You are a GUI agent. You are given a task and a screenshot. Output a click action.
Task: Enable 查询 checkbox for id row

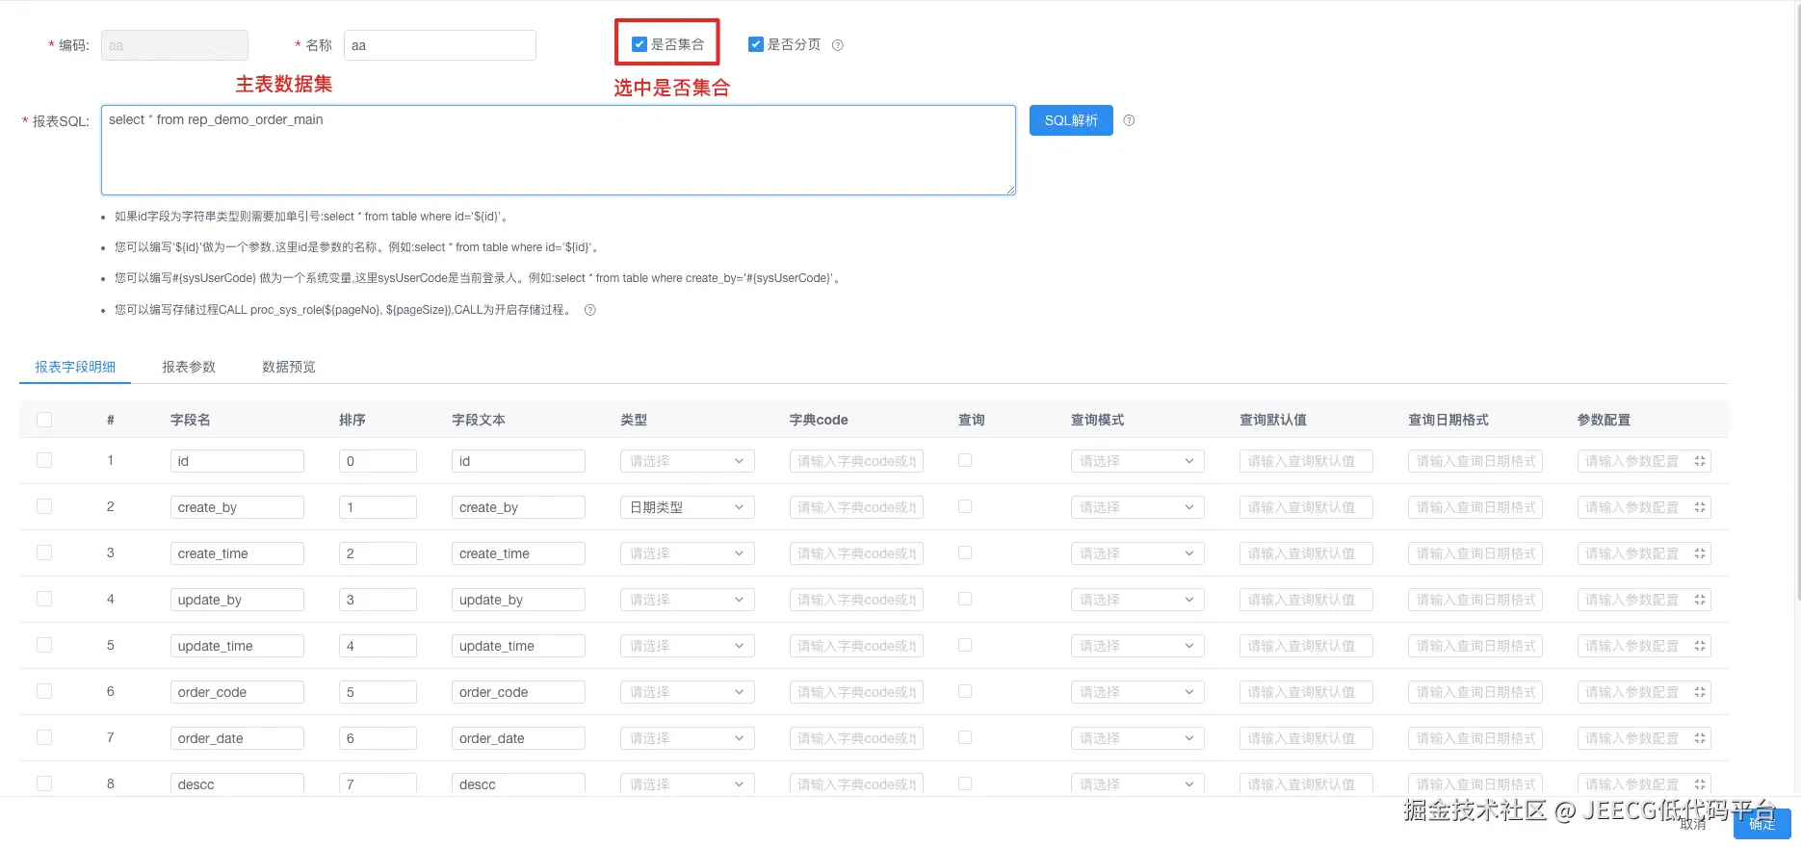[x=965, y=460]
